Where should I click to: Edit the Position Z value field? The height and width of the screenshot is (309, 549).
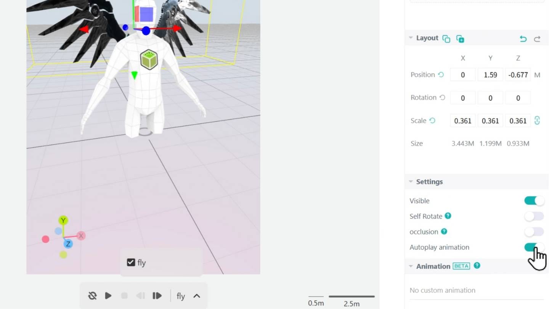pos(518,75)
